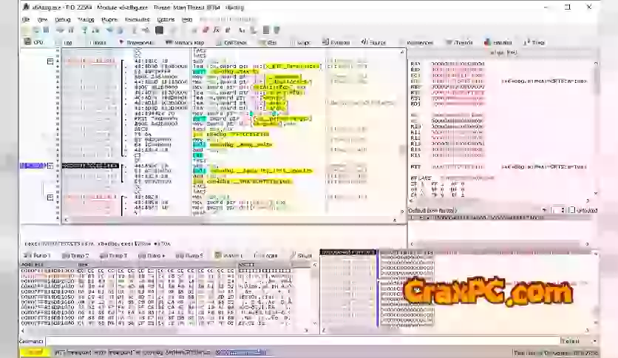Click the Open file toolbar icon

[x=26, y=30]
